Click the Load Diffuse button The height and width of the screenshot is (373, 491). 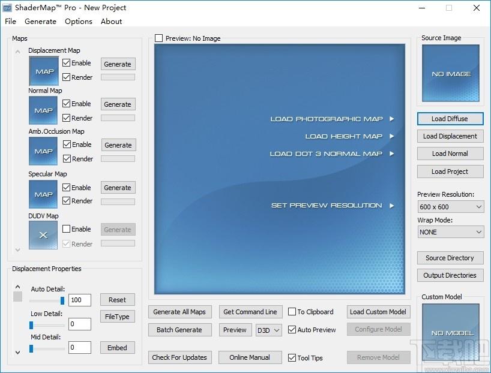click(x=450, y=119)
